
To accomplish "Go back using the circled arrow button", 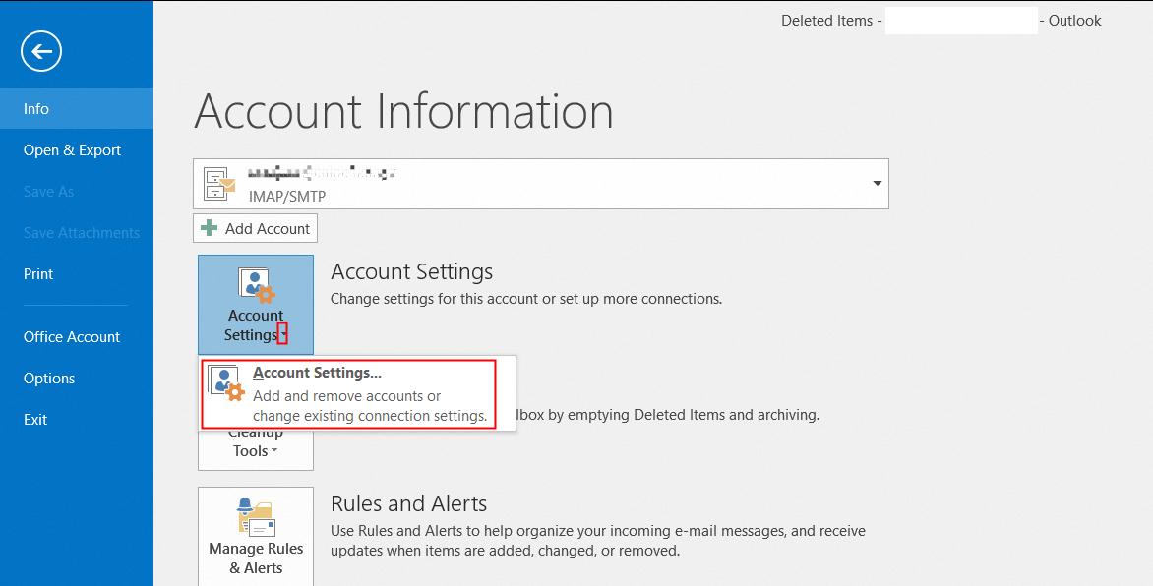I will [x=41, y=51].
